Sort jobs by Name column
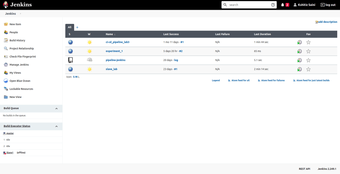The width and height of the screenshot is (340, 174). tap(110, 34)
